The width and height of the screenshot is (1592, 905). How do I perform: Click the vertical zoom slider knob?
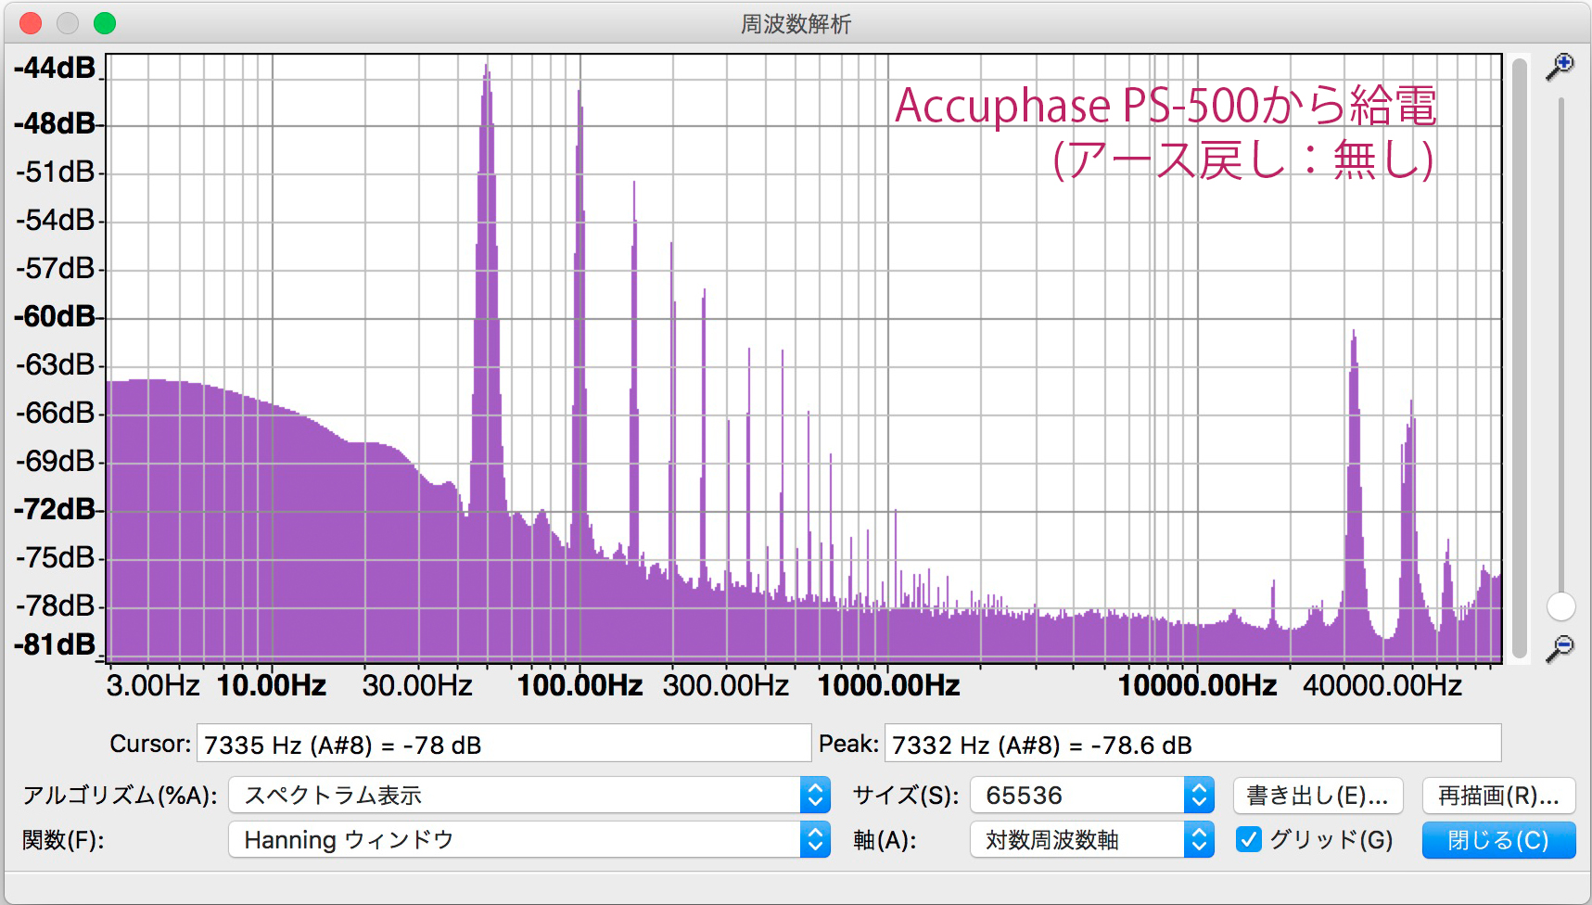tap(1561, 606)
